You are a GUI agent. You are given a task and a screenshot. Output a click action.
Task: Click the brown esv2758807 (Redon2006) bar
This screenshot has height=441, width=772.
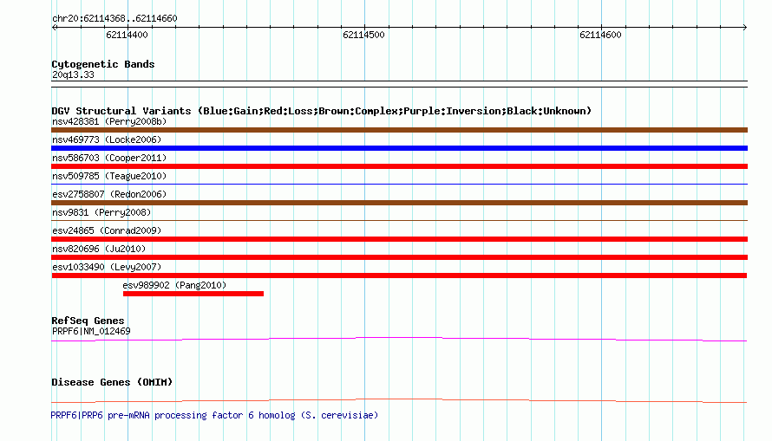tap(399, 203)
